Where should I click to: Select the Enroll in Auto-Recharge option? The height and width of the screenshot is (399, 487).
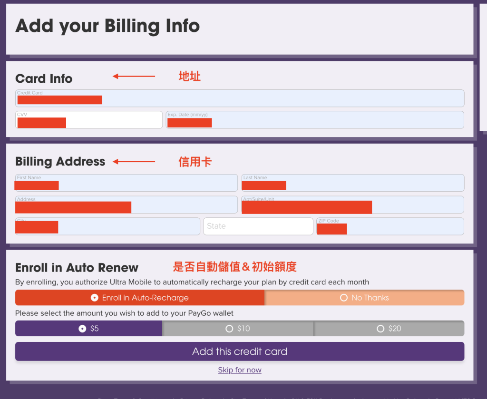click(x=140, y=298)
